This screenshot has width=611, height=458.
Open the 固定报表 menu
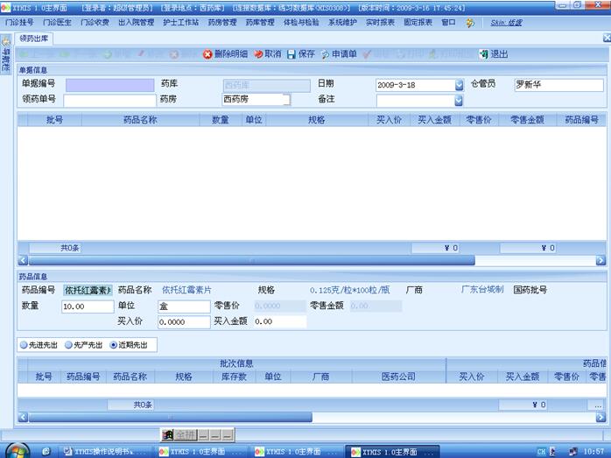pyautogui.click(x=418, y=22)
